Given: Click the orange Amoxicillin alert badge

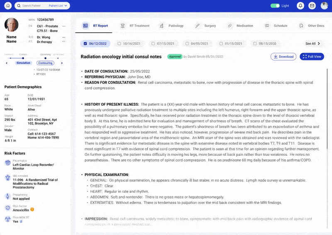Looking at the screenshot, I should 32,210.
